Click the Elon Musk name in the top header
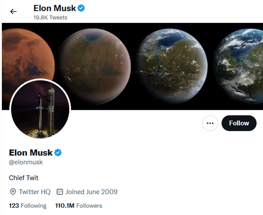This screenshot has height=215, width=263. coord(55,8)
